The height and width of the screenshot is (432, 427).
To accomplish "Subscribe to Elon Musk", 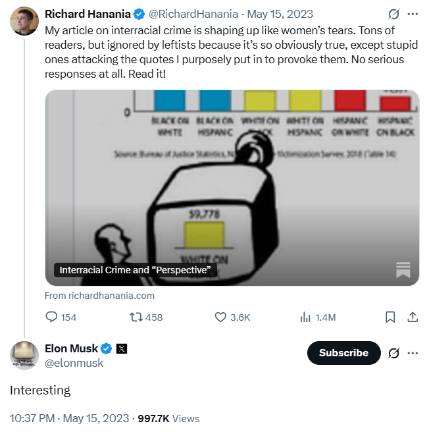I will pyautogui.click(x=343, y=353).
